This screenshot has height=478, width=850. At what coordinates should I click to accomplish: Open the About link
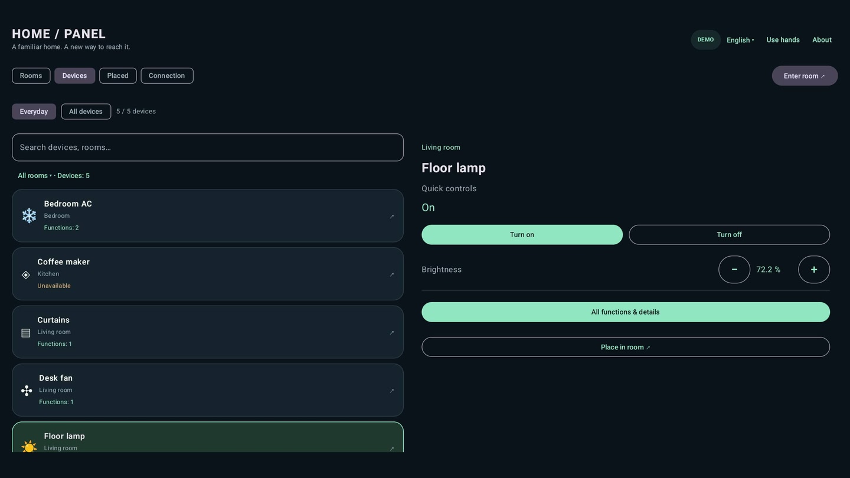(822, 40)
